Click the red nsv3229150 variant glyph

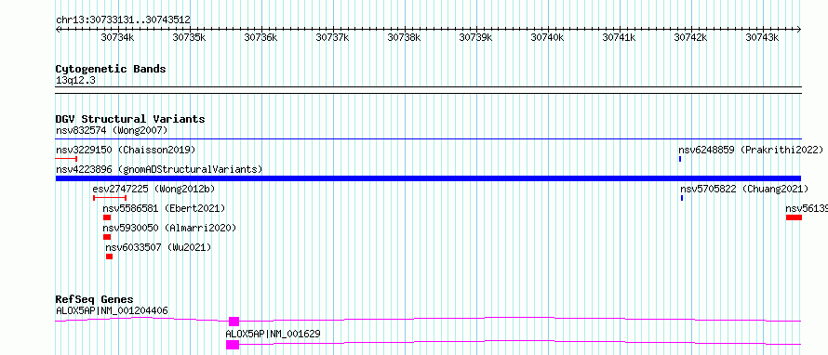point(67,159)
